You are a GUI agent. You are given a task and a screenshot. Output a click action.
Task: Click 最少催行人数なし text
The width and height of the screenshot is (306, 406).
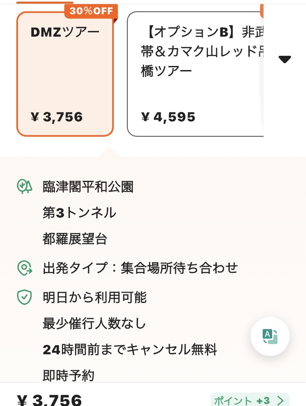[x=94, y=324]
